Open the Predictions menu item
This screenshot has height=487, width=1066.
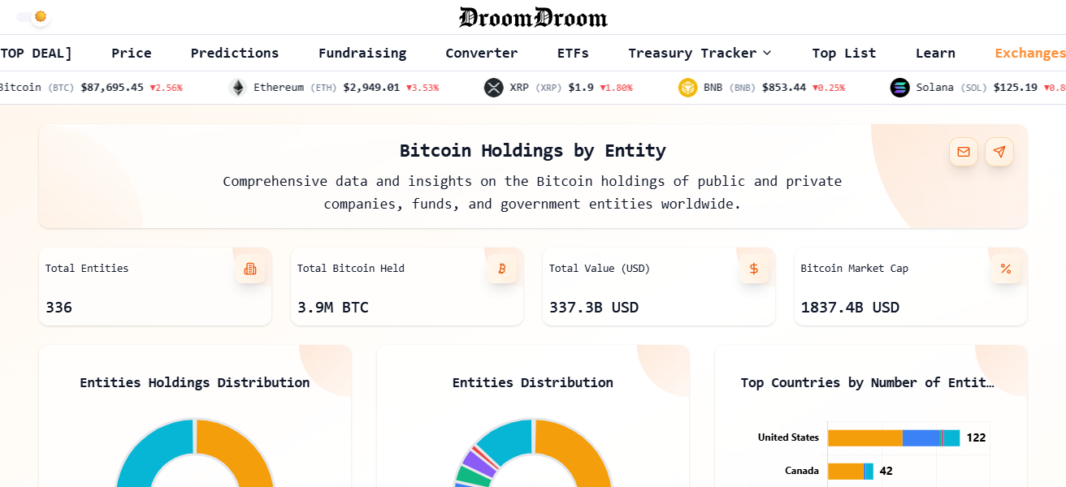point(234,53)
